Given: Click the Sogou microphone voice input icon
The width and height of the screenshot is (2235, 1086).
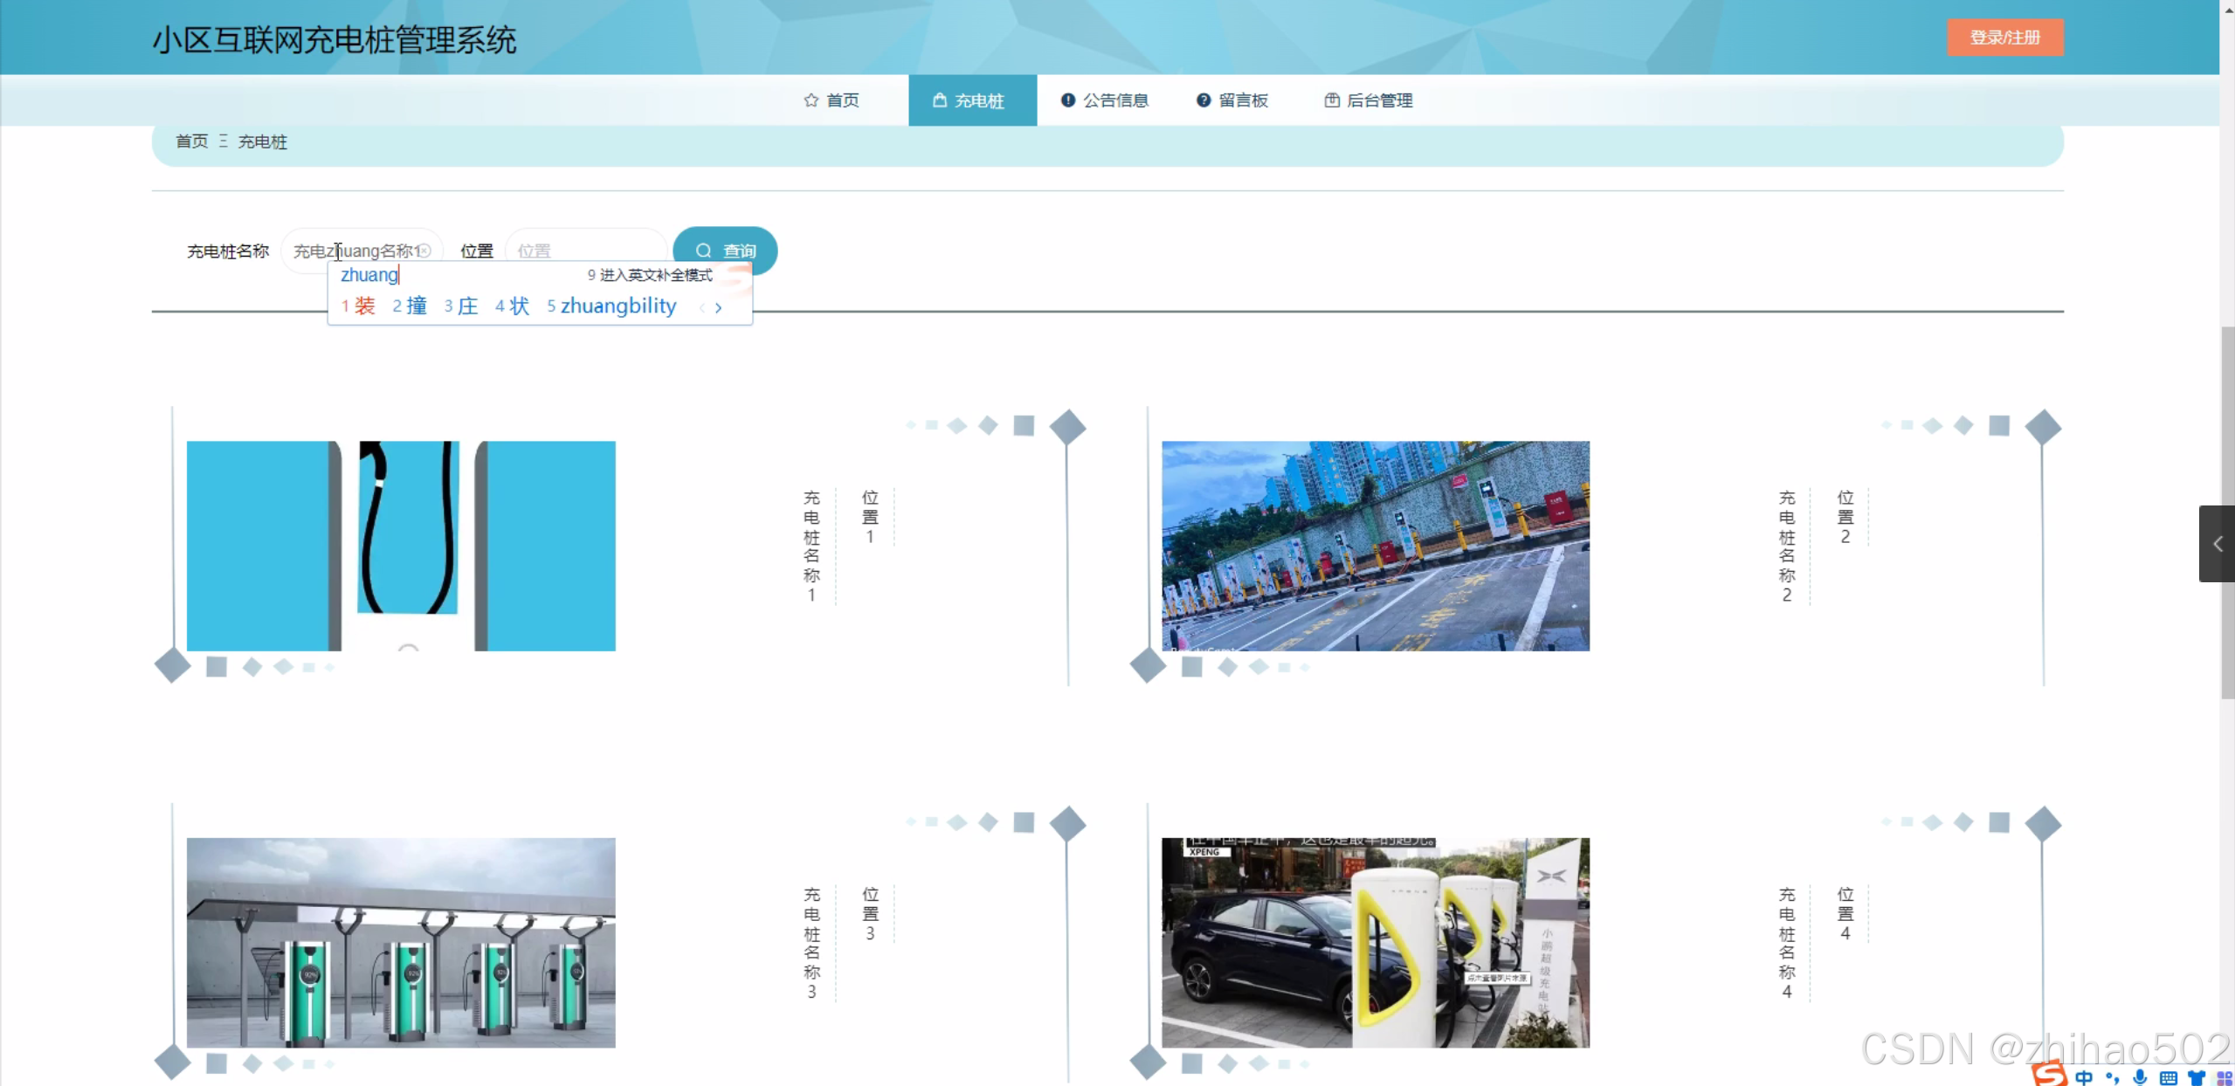Looking at the screenshot, I should 2139,1077.
